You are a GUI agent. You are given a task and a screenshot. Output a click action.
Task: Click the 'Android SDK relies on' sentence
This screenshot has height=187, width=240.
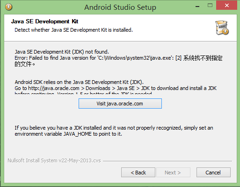click(x=79, y=82)
